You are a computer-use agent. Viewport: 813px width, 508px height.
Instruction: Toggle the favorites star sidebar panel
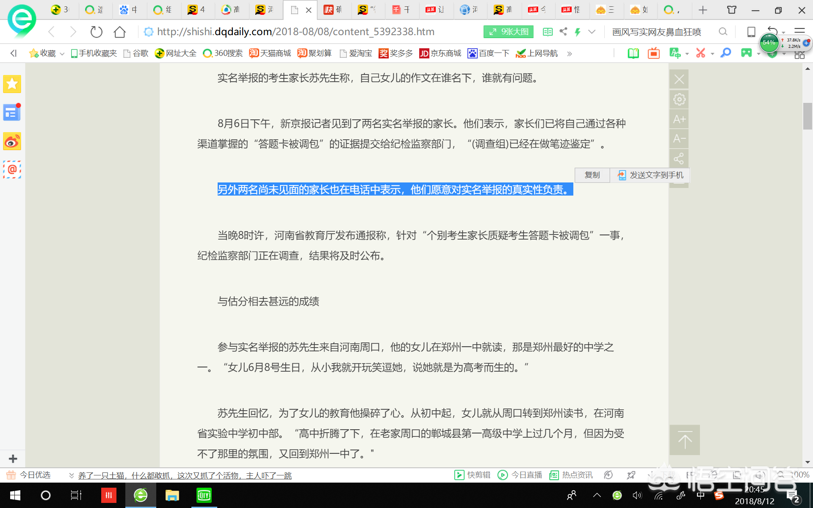12,84
